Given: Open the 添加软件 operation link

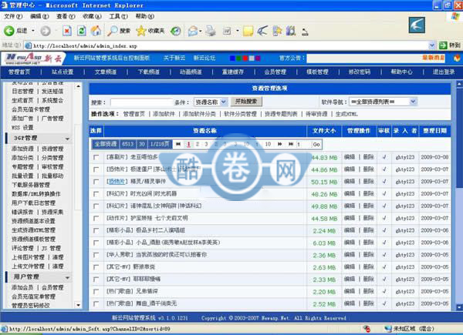Looking at the screenshot, I should pos(164,114).
